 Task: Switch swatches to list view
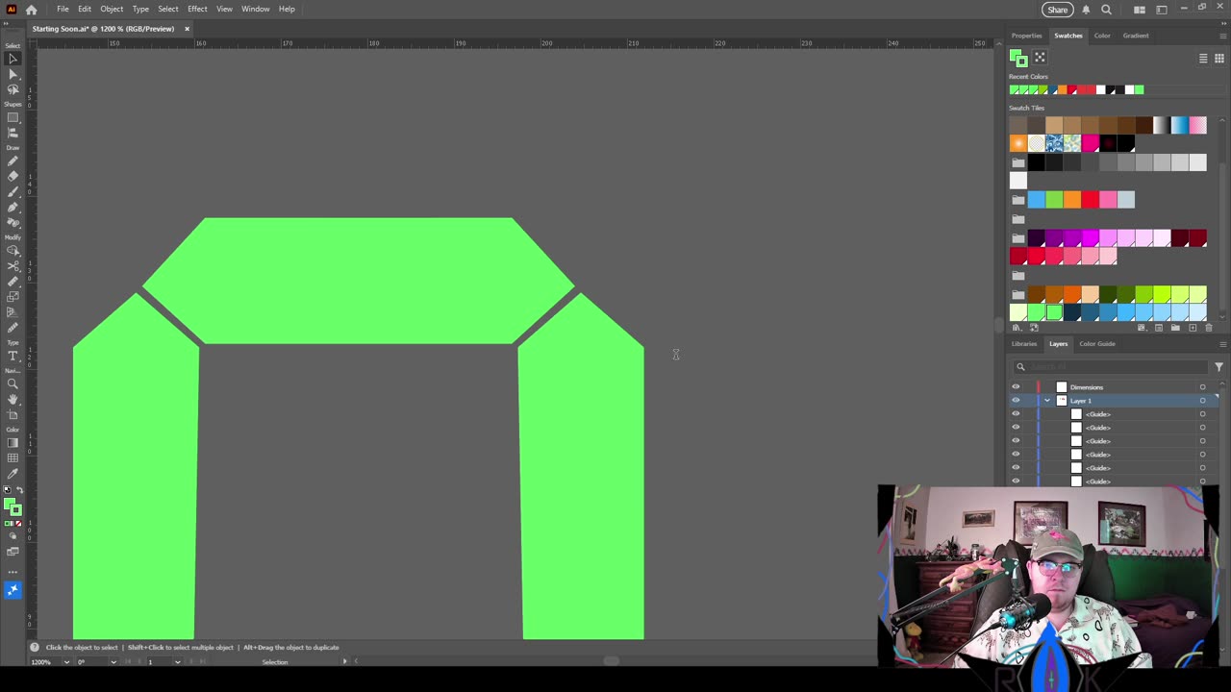point(1203,59)
